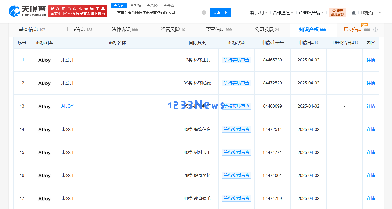Expand the 合作通道 dropdown
This screenshot has height=209, width=392.
tap(283, 13)
